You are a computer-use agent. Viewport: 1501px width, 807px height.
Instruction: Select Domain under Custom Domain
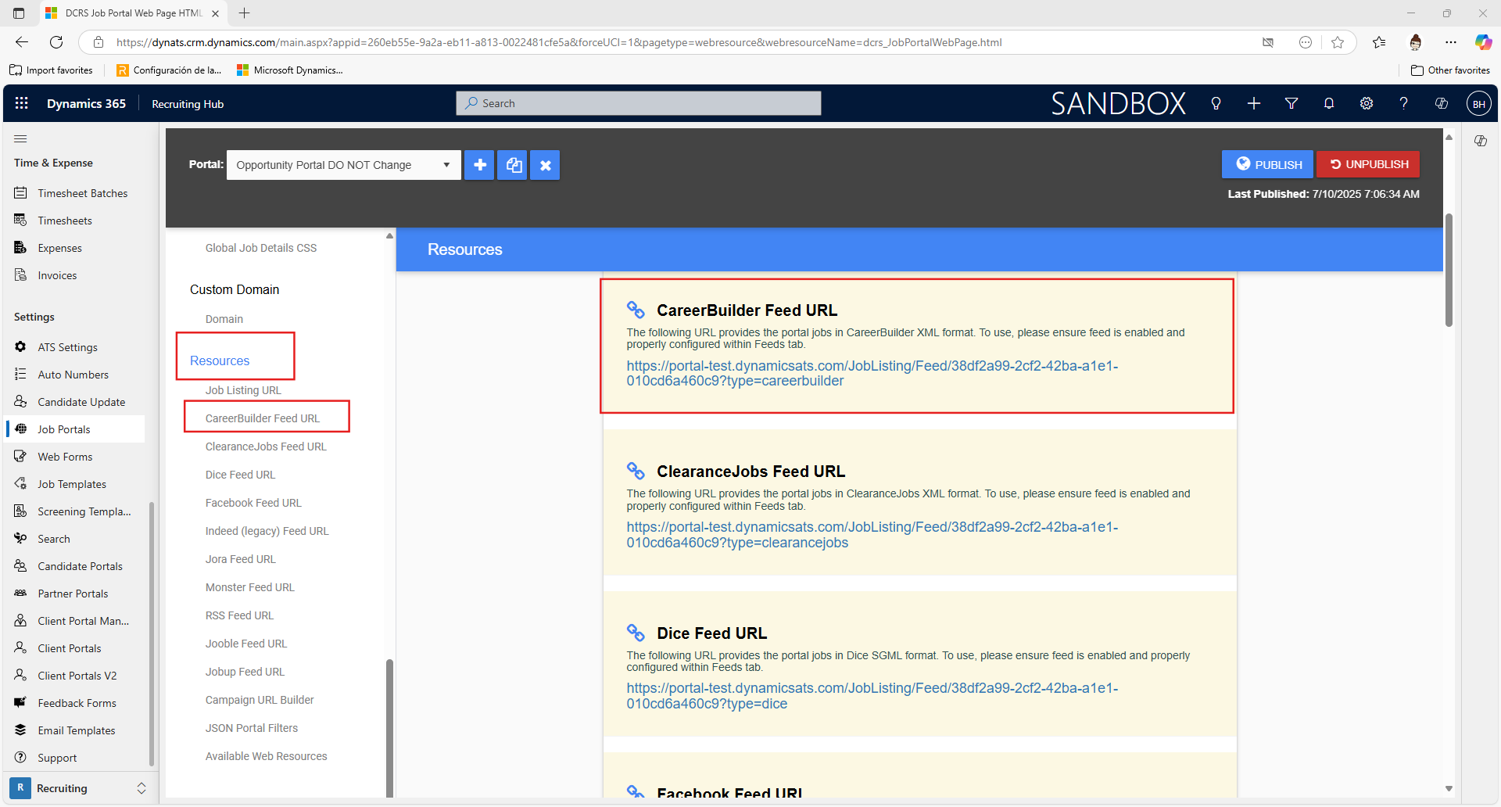[224, 319]
